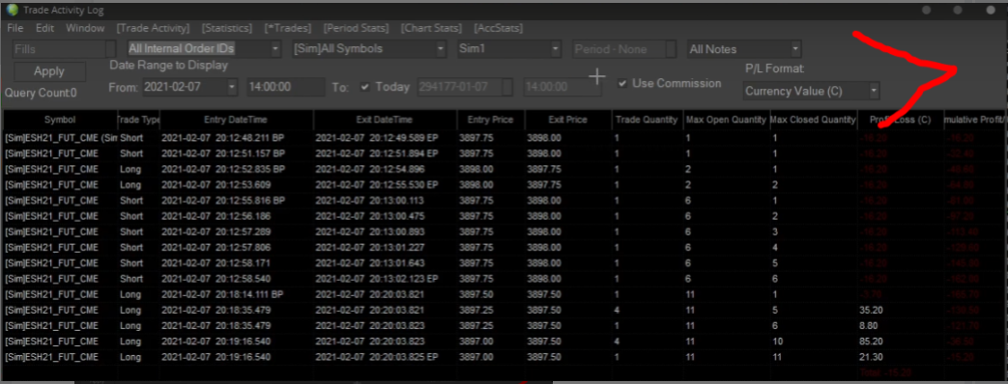Click the Max Open Quantity column header

point(727,120)
